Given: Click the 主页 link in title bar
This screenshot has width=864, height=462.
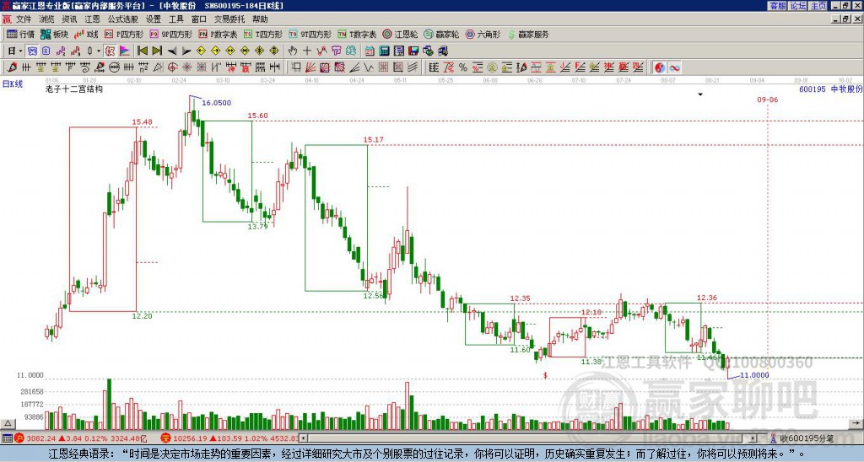Looking at the screenshot, I should [x=818, y=6].
